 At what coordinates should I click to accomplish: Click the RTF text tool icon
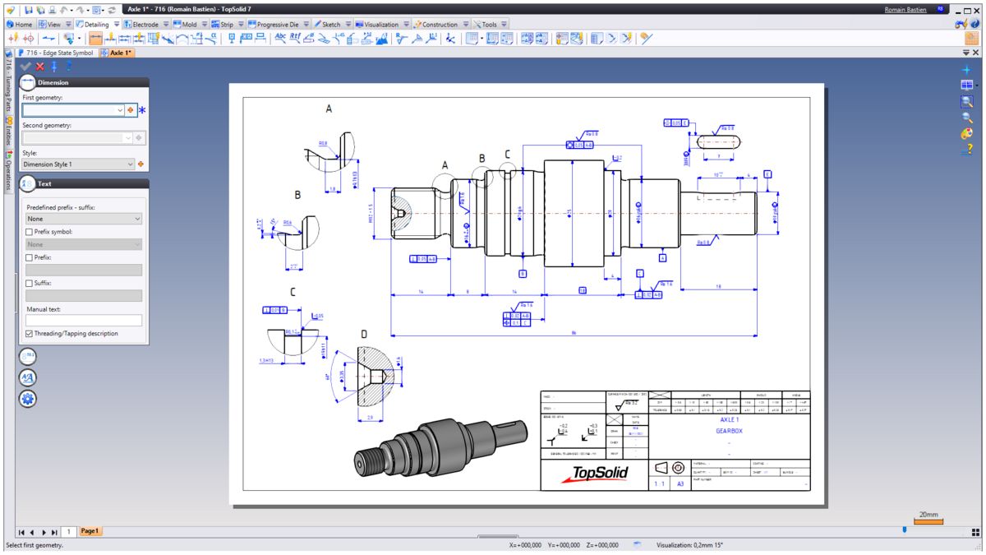click(x=296, y=38)
